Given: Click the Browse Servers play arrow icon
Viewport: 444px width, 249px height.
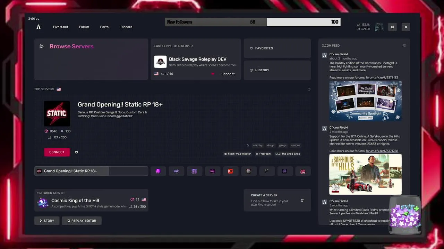Looking at the screenshot, I should [41, 46].
